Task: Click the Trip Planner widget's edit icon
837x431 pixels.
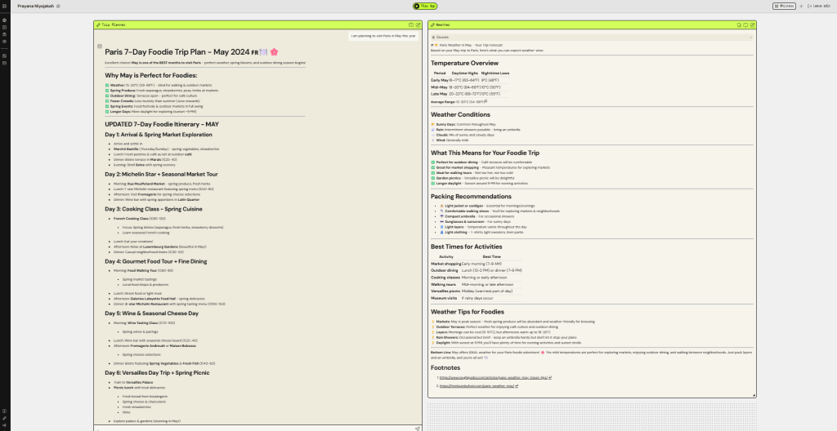Action: coord(418,25)
